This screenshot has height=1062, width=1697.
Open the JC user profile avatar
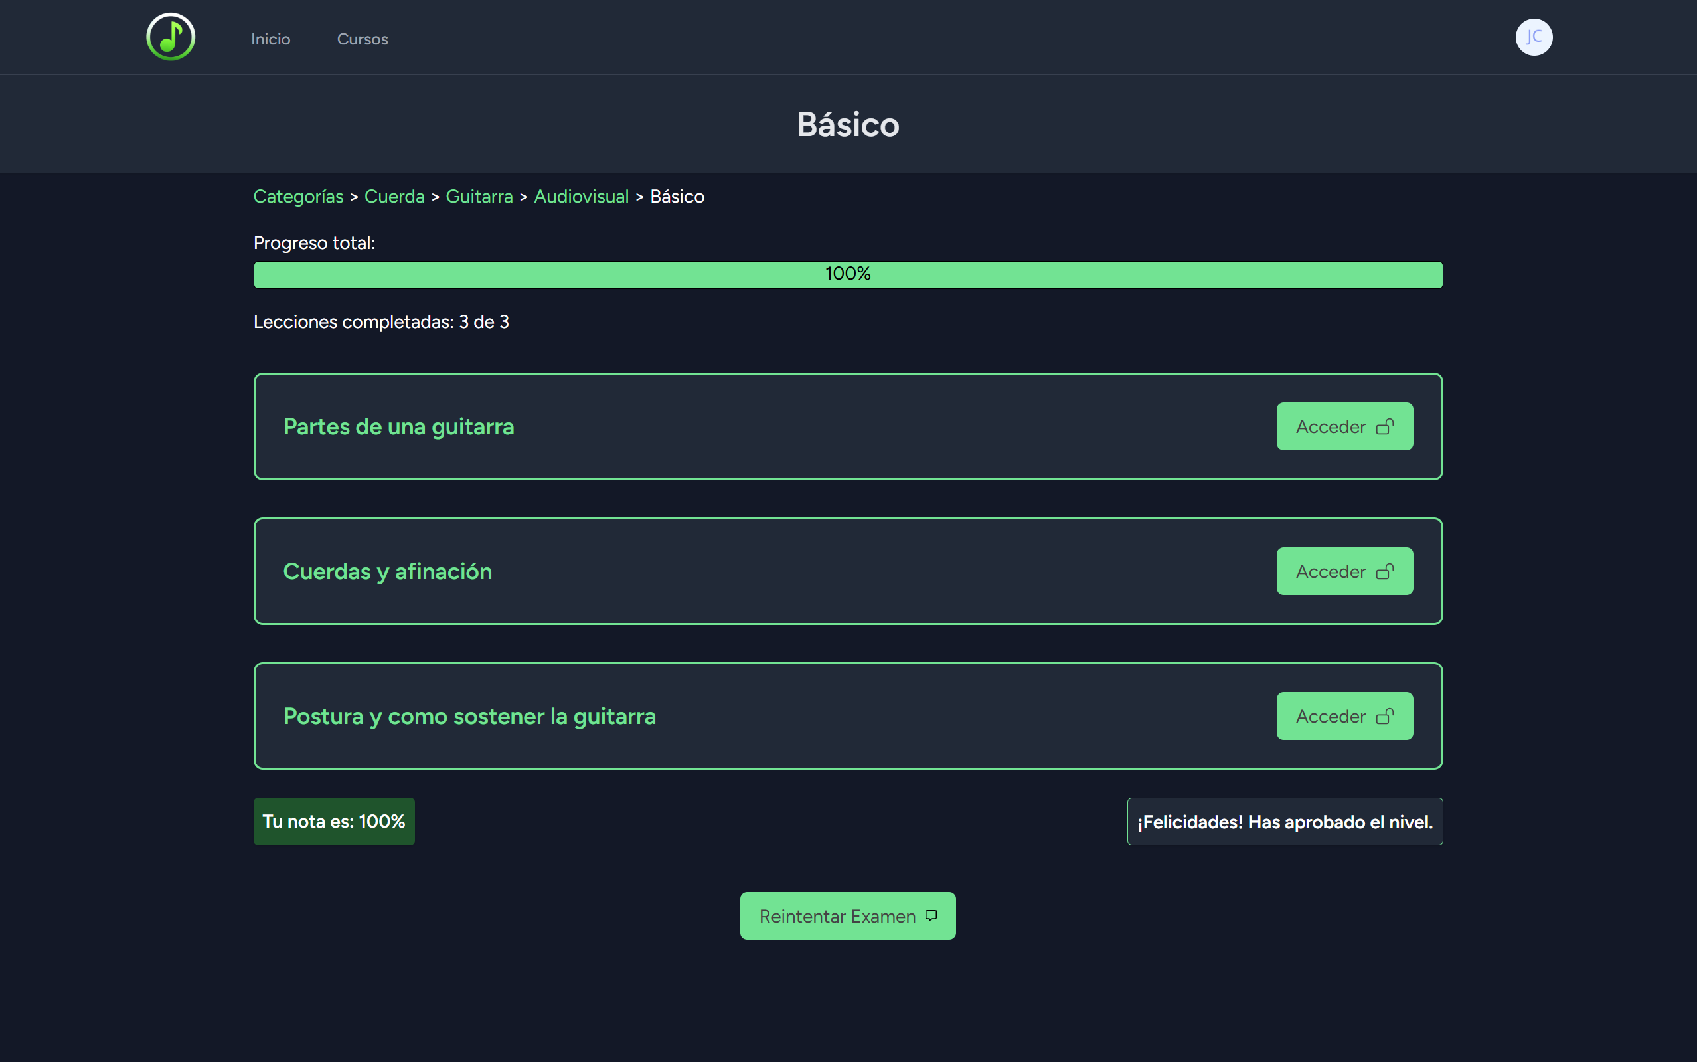1534,37
